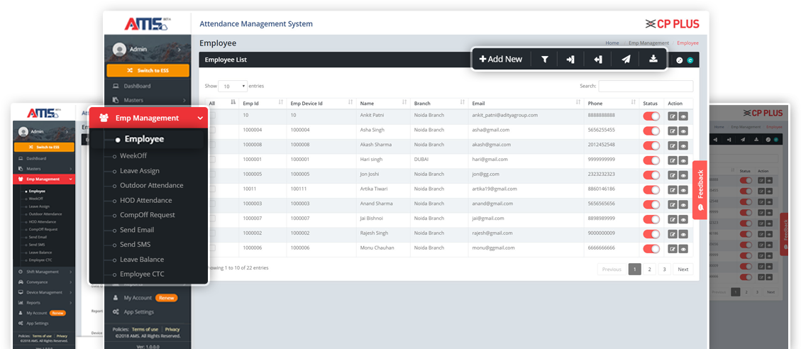Image resolution: width=801 pixels, height=349 pixels.
Task: Click the left-pointing export arrow icon in the enlarged toolbar
Action: 597,60
